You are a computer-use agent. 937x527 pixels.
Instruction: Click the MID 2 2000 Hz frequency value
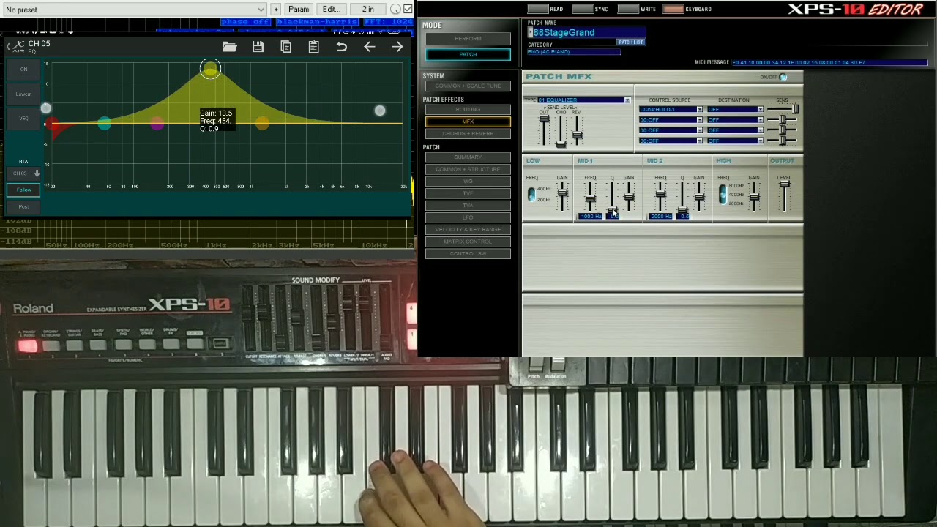[x=660, y=217]
